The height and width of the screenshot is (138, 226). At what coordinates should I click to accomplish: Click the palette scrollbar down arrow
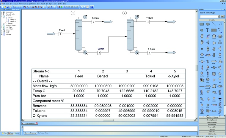(224, 115)
